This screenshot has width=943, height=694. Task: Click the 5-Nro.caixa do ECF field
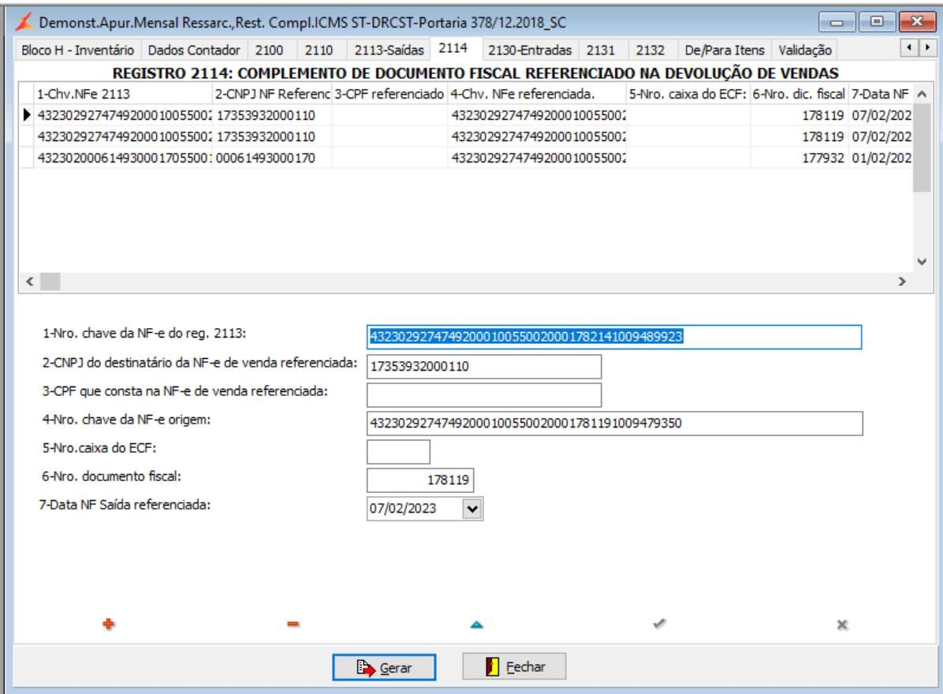point(398,452)
